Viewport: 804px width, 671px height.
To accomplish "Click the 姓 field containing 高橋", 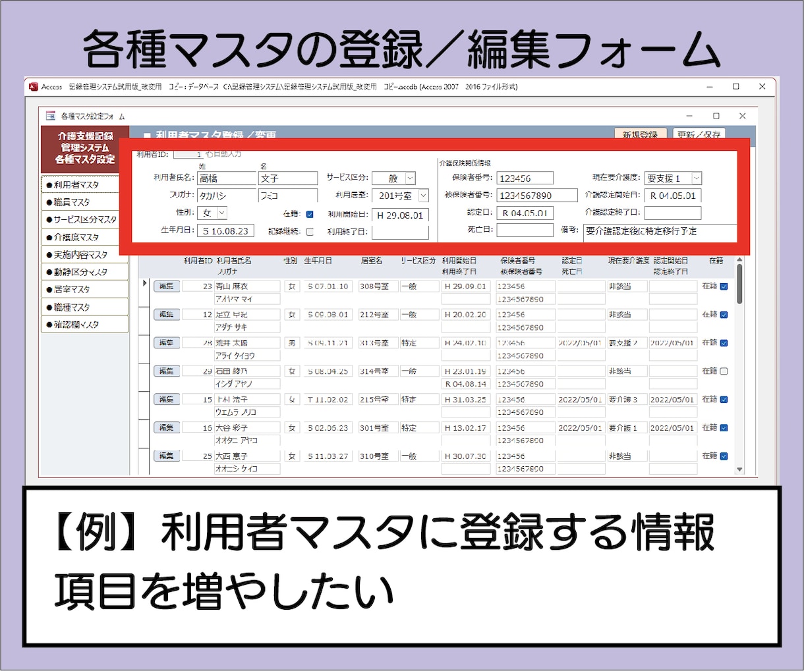I will [227, 178].
